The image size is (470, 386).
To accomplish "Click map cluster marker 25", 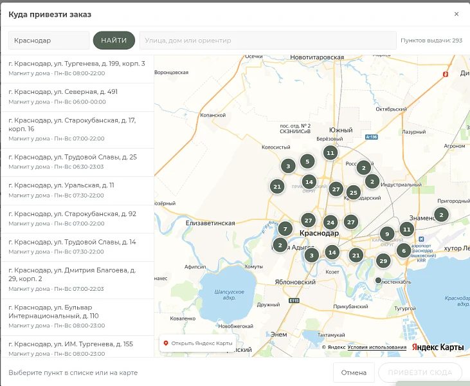I will [x=354, y=193].
